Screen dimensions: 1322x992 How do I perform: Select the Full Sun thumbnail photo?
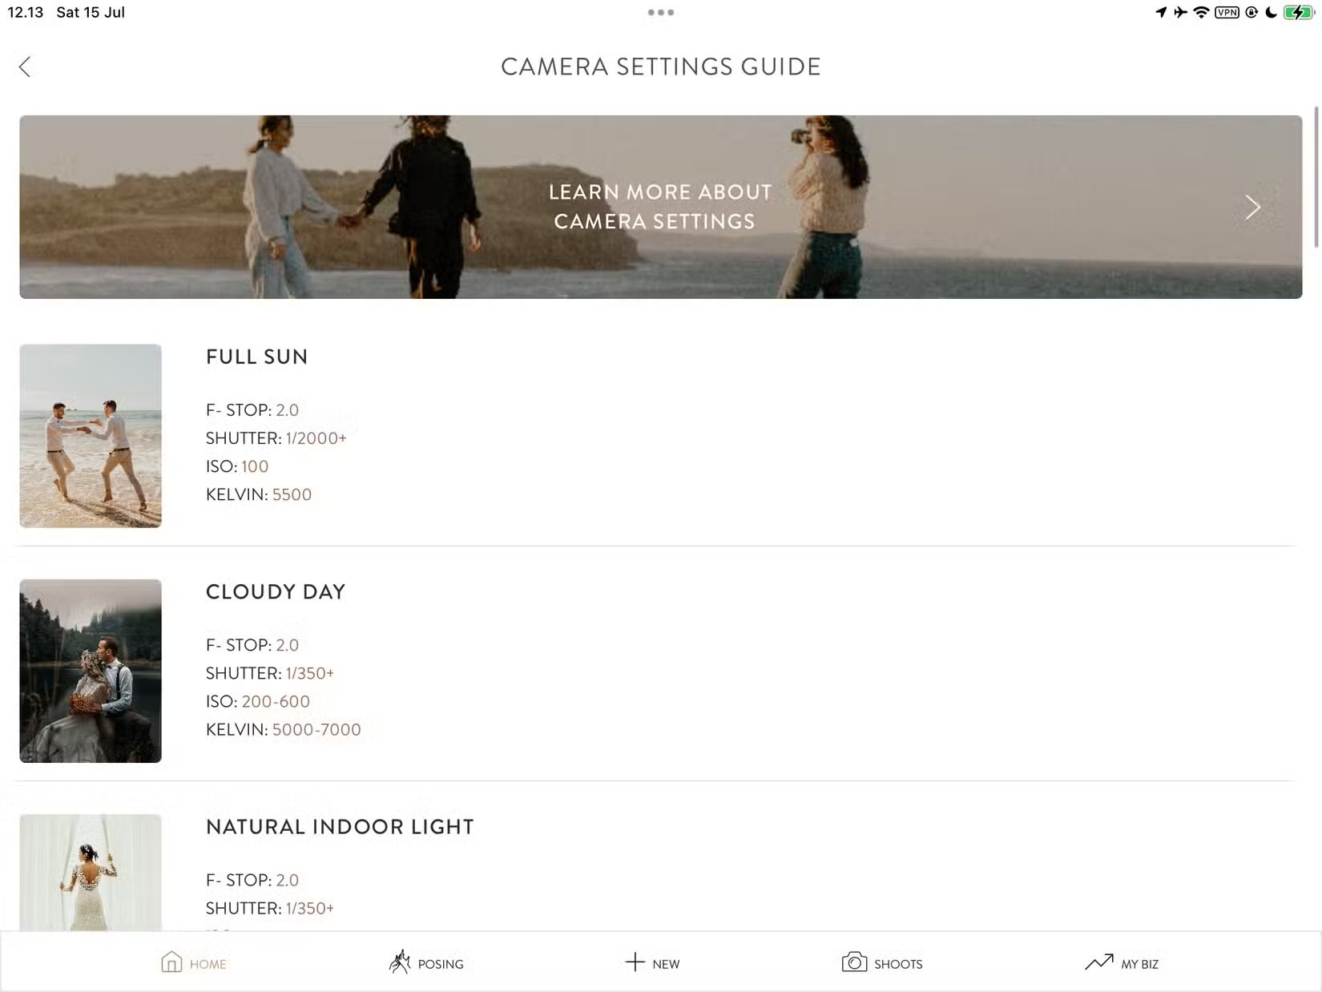click(91, 436)
